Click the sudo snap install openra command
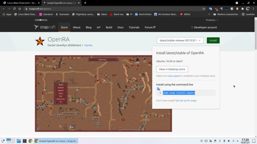 pyautogui.click(x=179, y=93)
